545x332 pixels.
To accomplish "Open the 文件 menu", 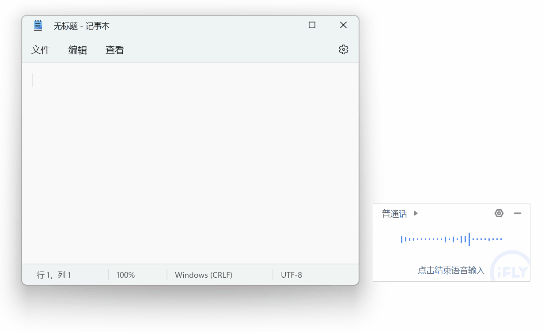I will point(41,50).
